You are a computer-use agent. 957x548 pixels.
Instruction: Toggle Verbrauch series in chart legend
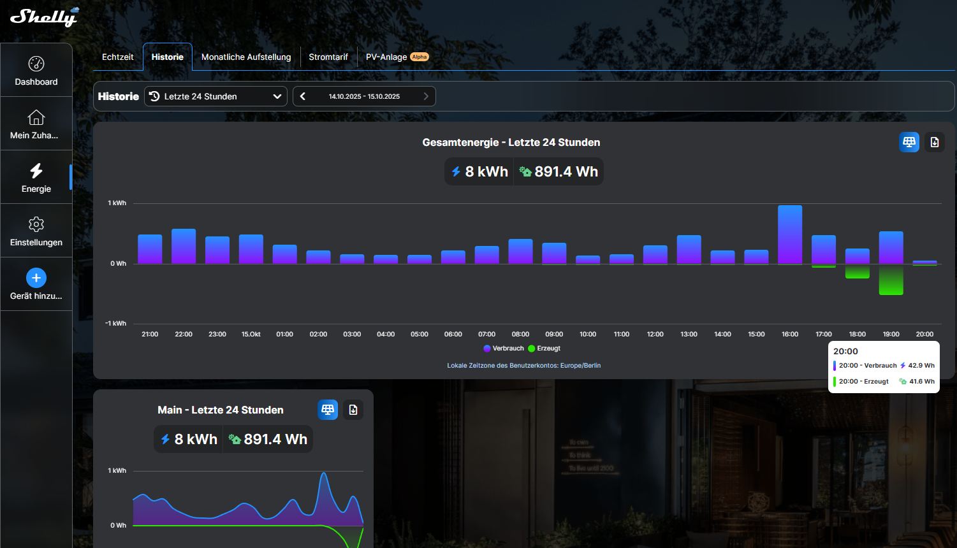[504, 349]
